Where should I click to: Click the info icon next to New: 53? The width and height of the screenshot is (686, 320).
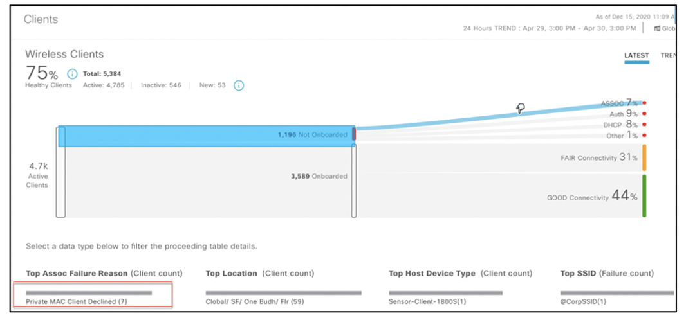click(x=239, y=85)
